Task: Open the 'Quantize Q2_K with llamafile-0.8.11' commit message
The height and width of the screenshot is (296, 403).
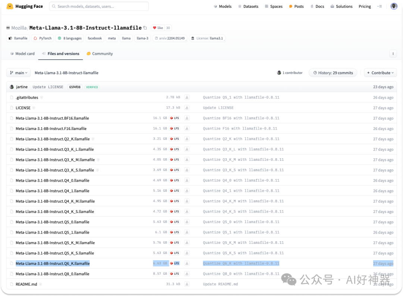Action: (241, 139)
